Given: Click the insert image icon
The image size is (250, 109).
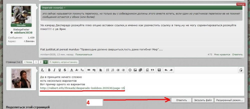Looking at the screenshot, I should [x=135, y=70].
